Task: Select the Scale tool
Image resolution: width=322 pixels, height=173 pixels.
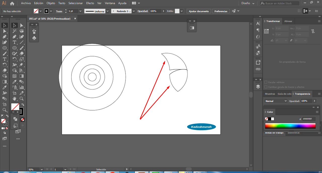Action: point(22,59)
